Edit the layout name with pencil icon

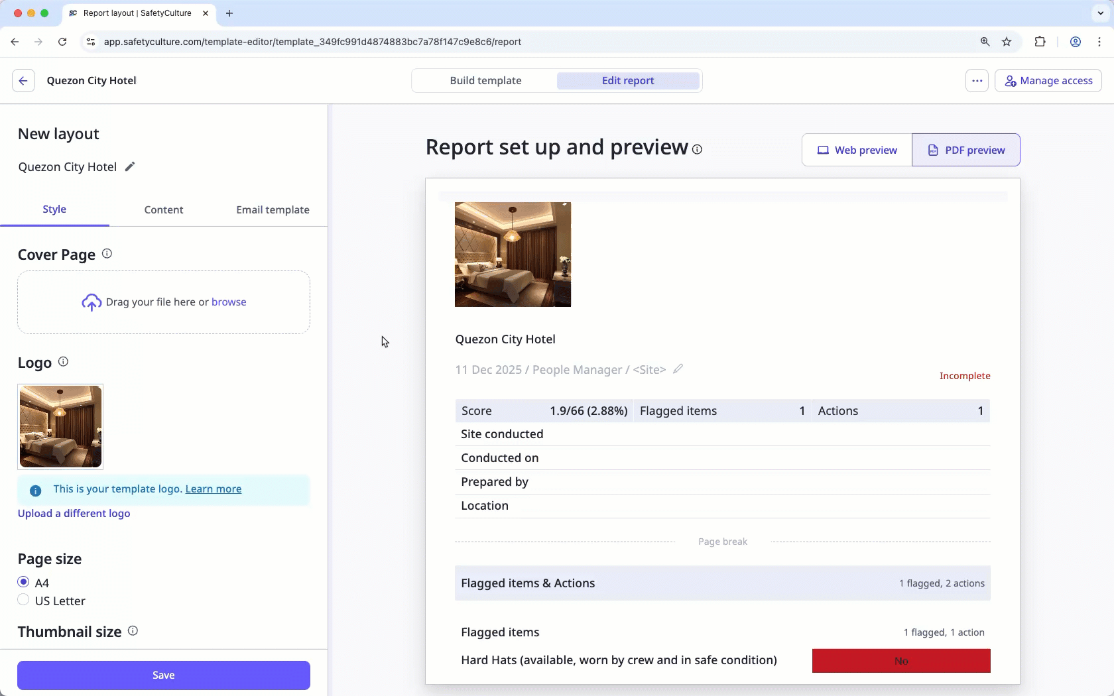(x=130, y=166)
